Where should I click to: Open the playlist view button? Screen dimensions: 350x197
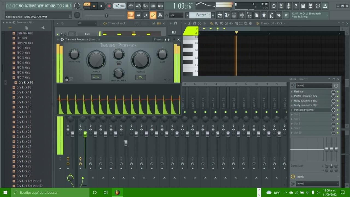pos(219,15)
